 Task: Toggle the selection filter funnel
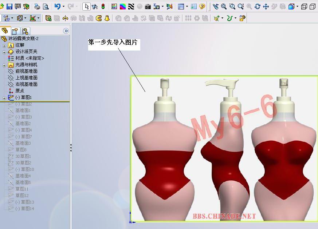coord(94,7)
